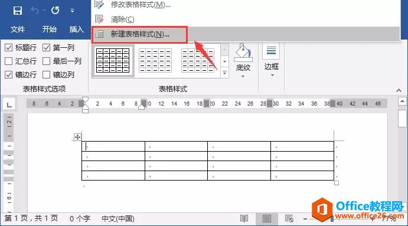This screenshot has height=226, width=408.
Task: Switch to Read Mode view icon
Action: 244,218
